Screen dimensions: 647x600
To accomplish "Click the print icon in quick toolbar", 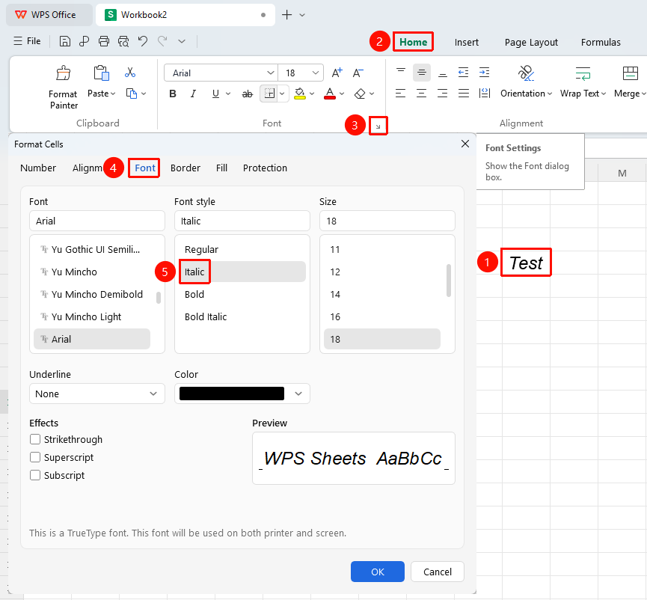I will [x=104, y=41].
